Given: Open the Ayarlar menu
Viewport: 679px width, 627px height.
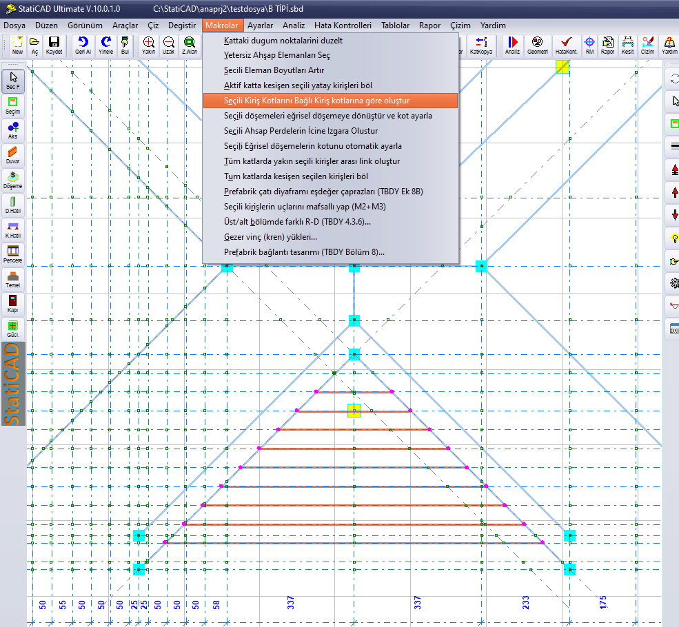Looking at the screenshot, I should 261,25.
